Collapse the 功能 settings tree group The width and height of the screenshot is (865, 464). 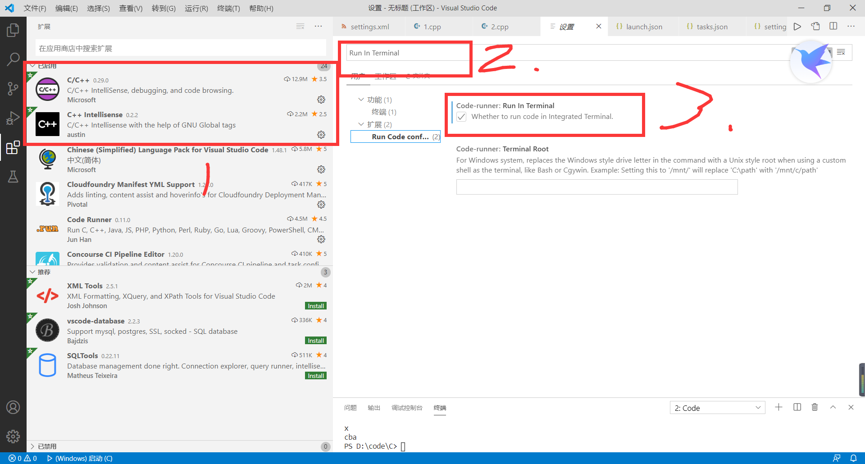(361, 100)
